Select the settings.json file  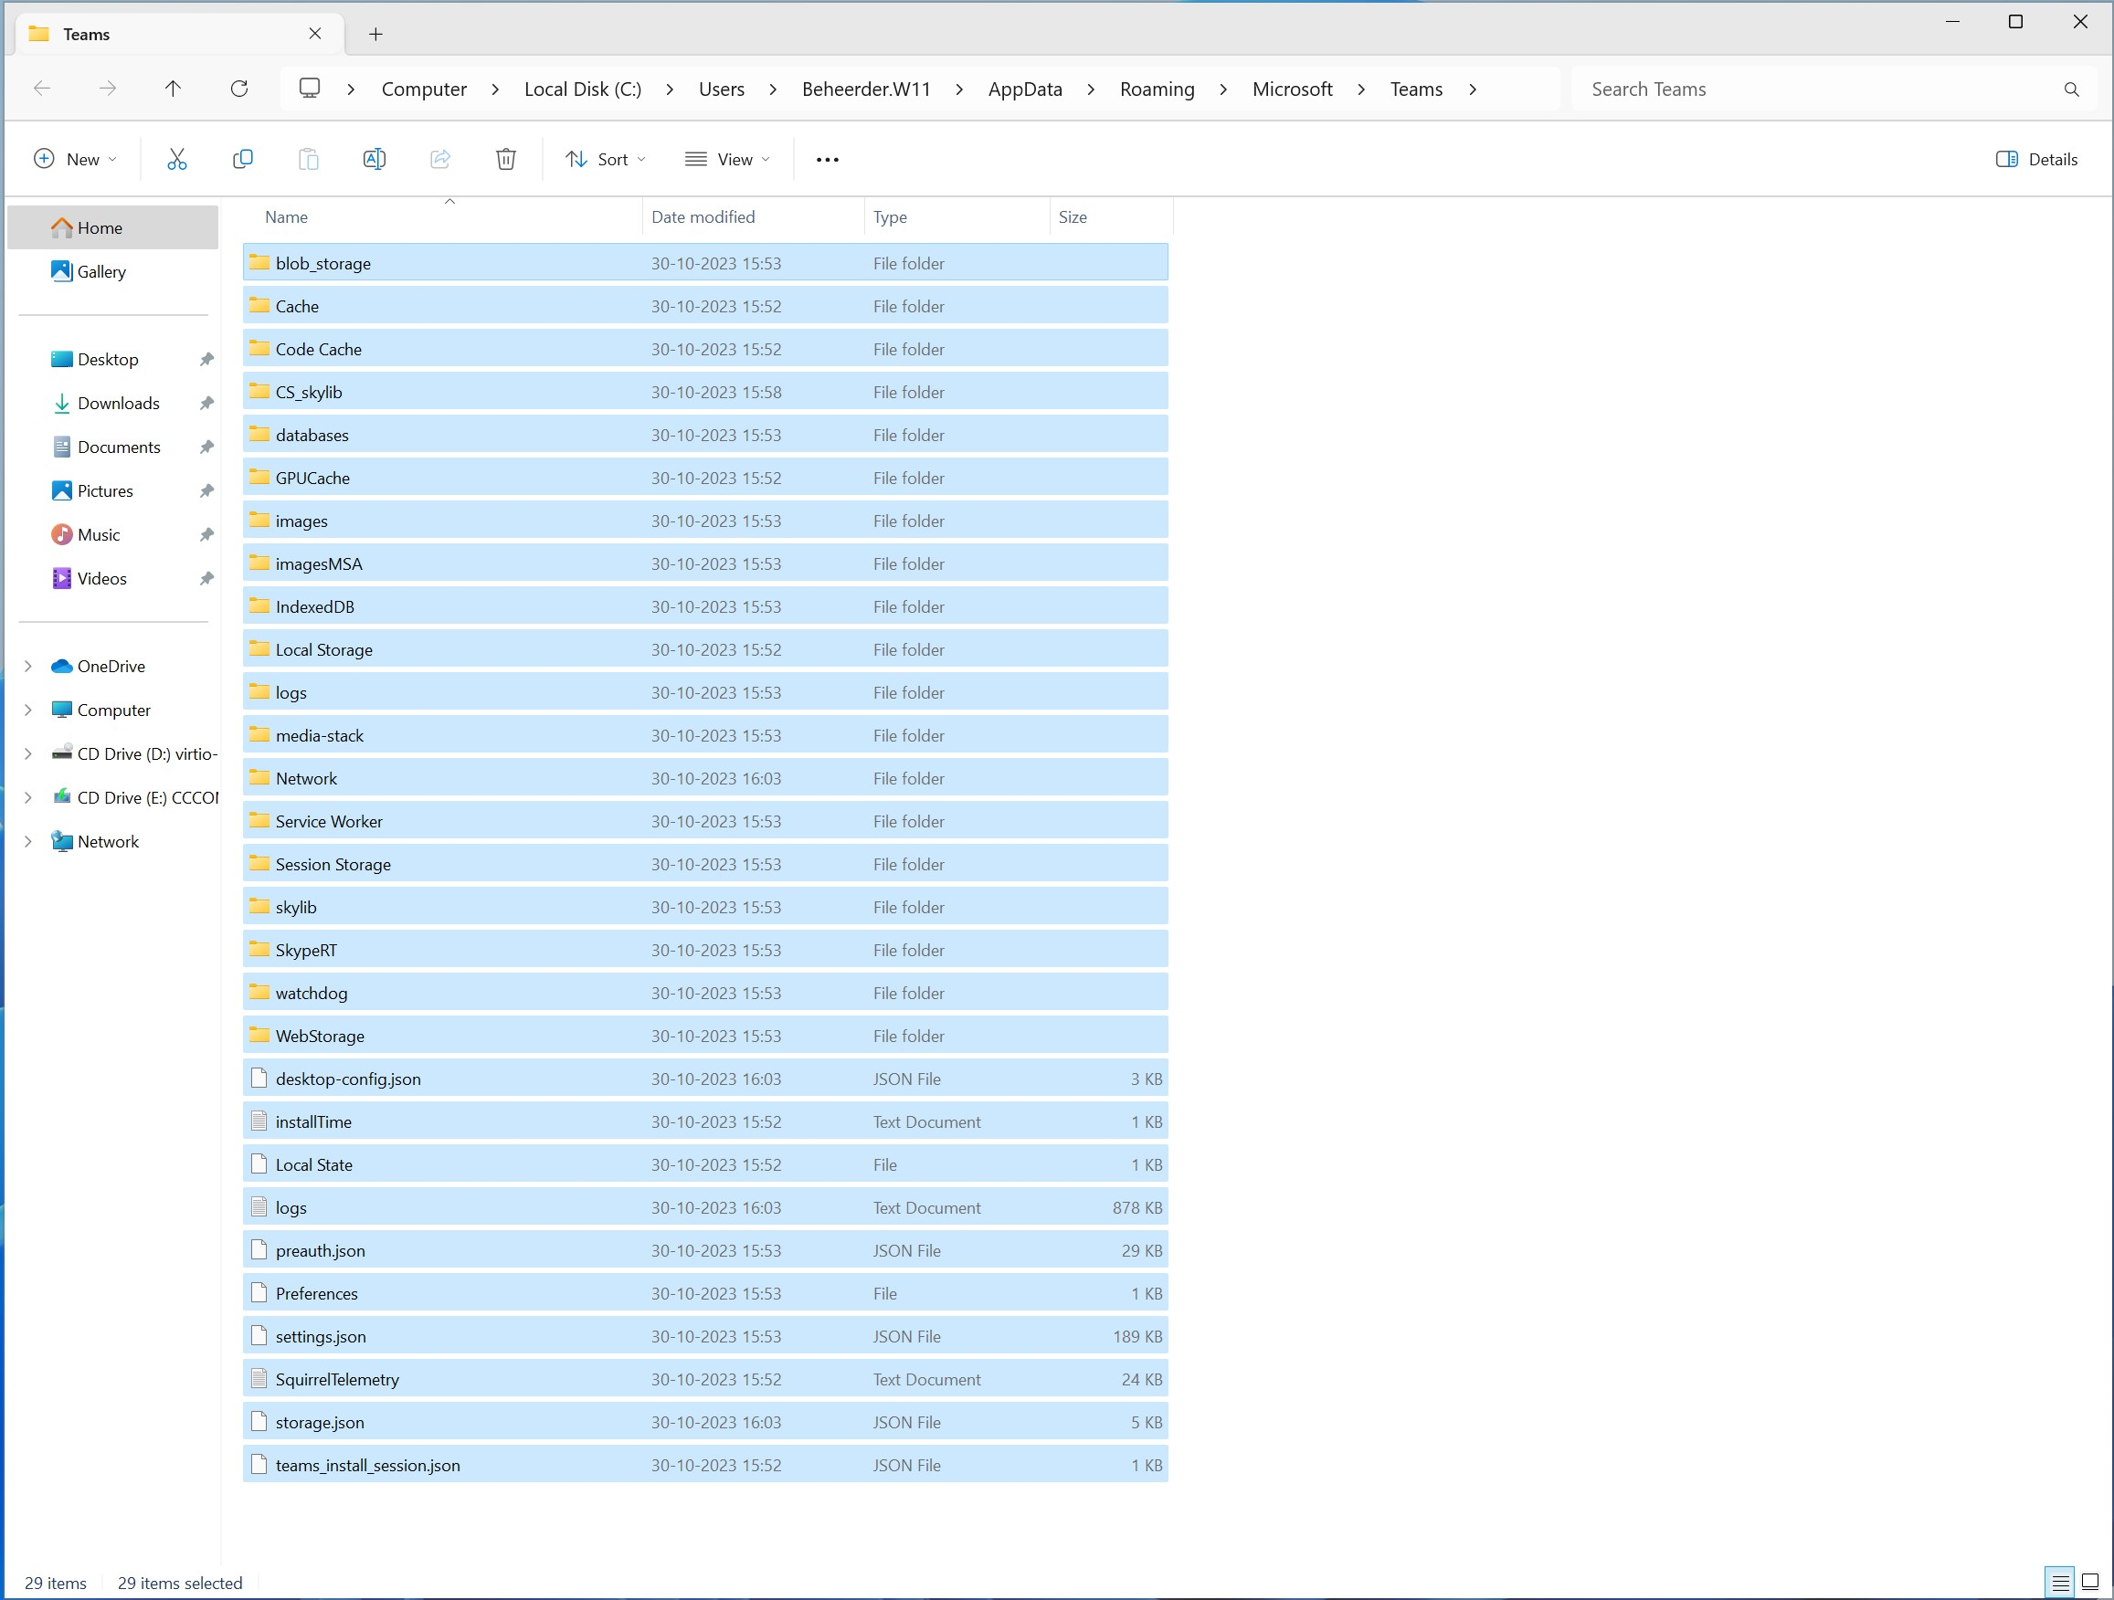705,1336
